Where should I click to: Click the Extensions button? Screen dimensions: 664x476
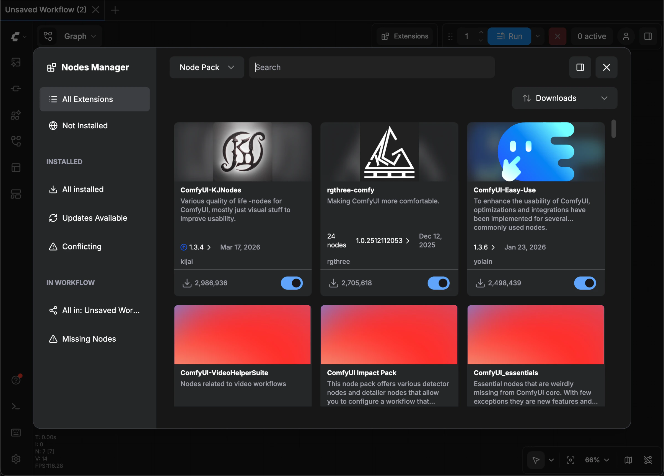tap(405, 36)
